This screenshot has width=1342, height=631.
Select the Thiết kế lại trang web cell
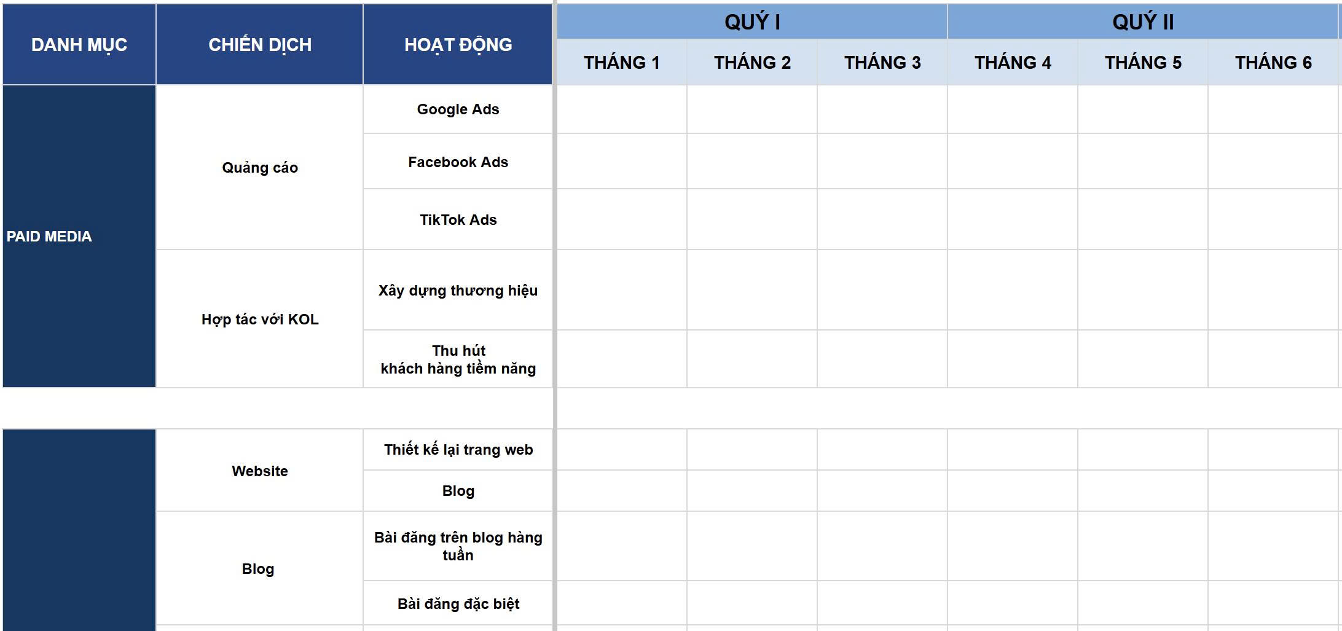tap(458, 450)
